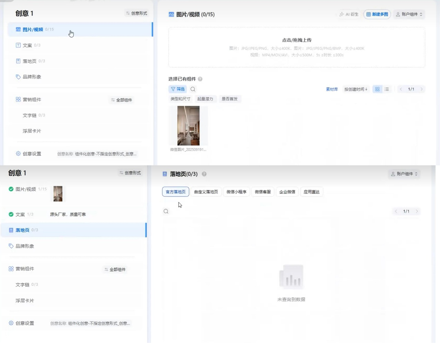Open the 素材库 link
This screenshot has height=343, width=440.
pos(332,89)
